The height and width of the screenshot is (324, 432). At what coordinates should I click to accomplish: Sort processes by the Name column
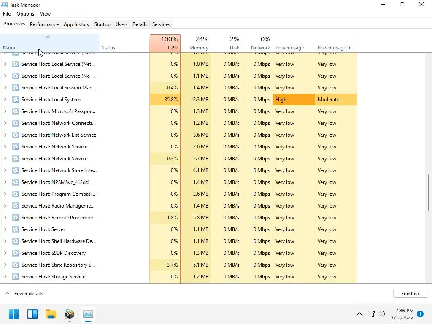point(50,43)
